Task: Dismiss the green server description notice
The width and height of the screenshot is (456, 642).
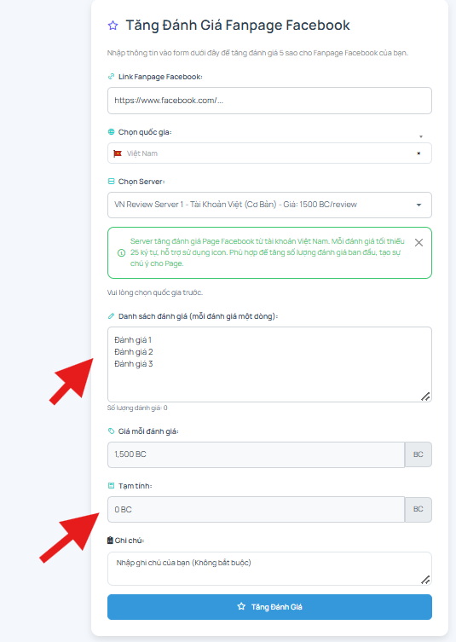Action: [418, 242]
